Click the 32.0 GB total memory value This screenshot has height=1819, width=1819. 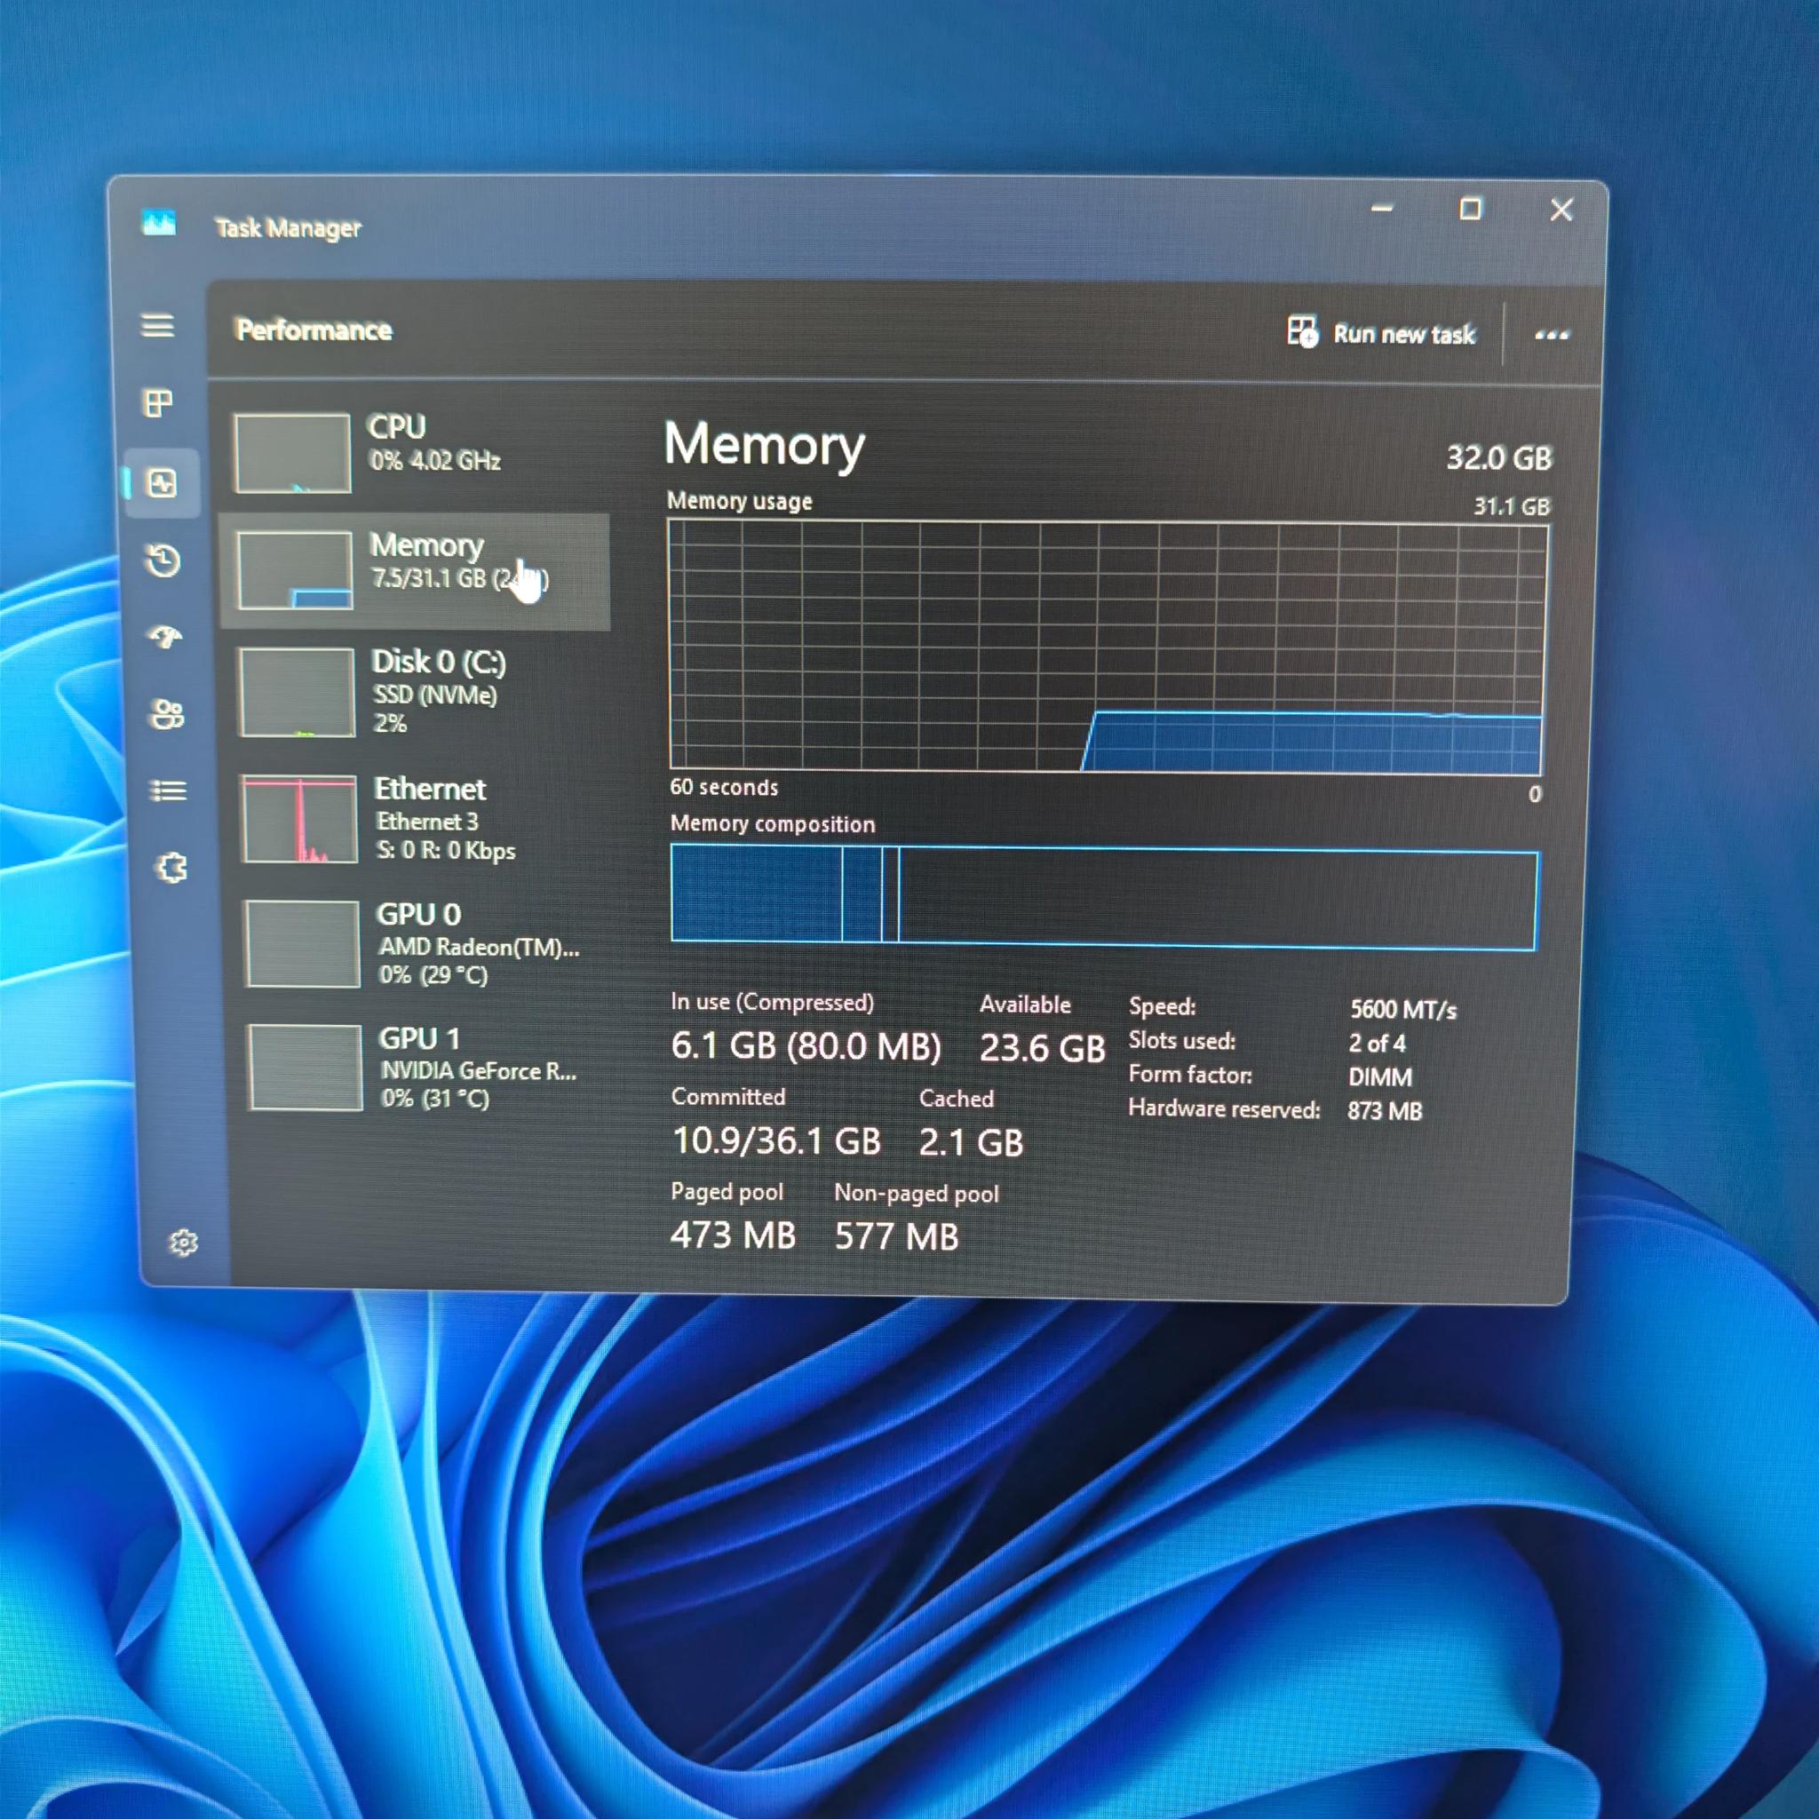[x=1499, y=458]
